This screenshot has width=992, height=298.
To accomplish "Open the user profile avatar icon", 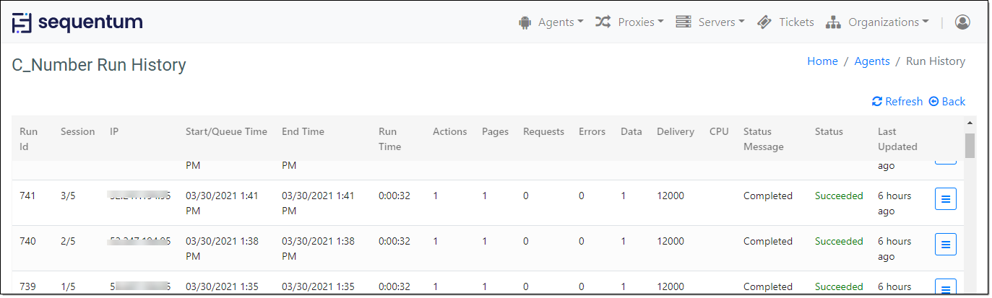I will click(x=962, y=22).
